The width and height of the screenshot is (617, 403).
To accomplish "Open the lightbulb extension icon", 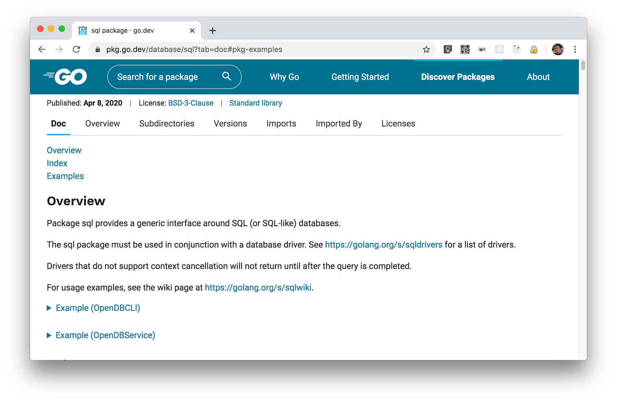I will 448,49.
